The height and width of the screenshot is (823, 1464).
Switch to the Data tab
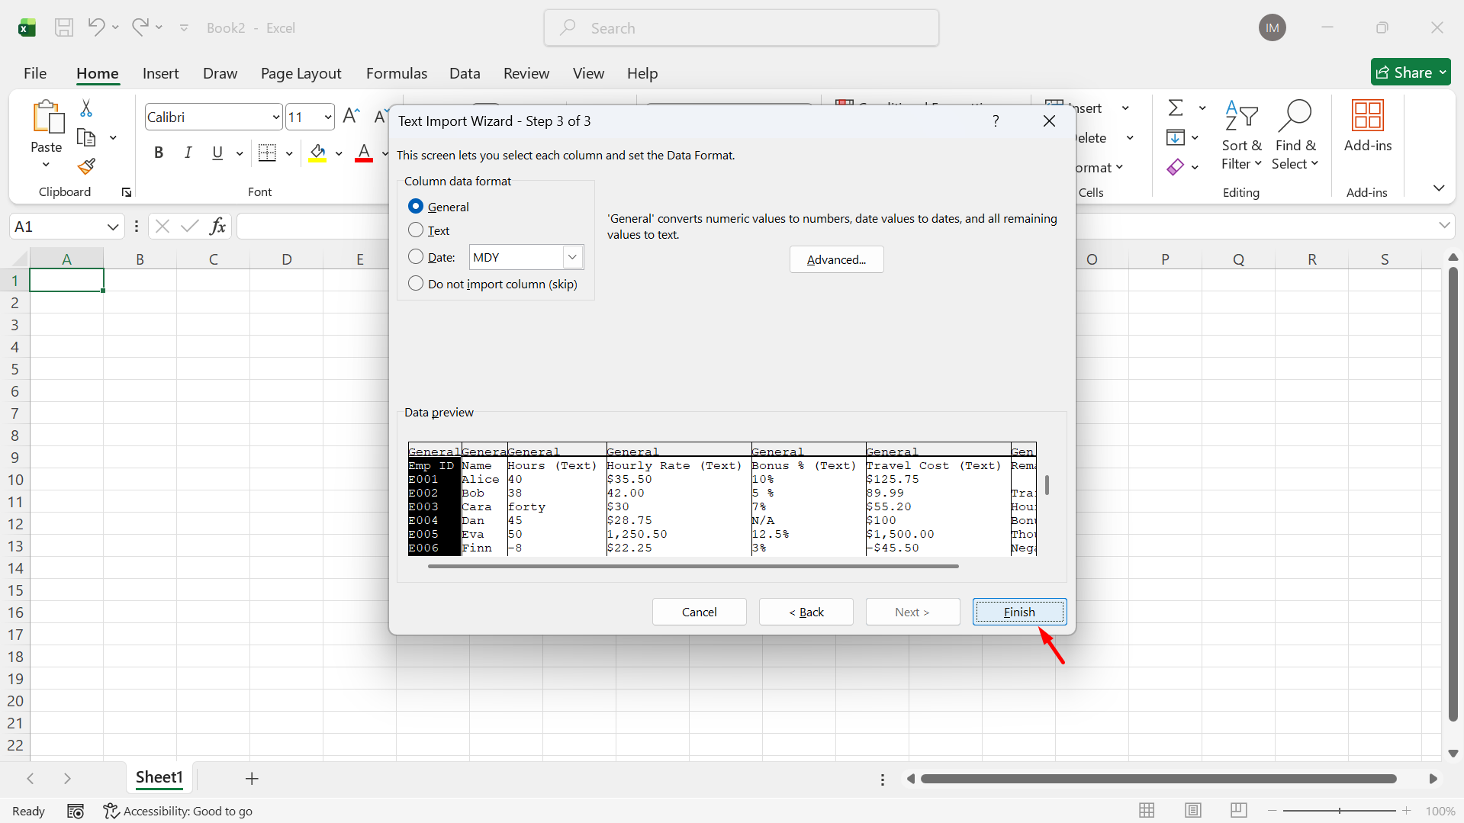[x=465, y=73]
